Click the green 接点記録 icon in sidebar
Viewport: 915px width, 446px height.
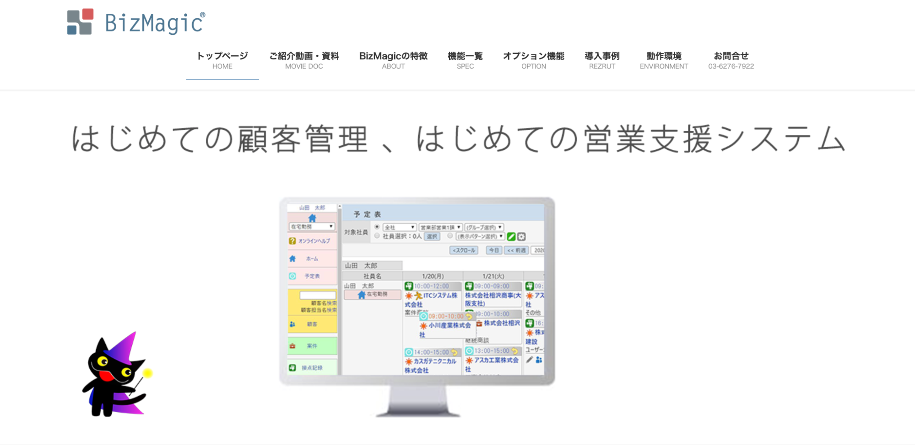click(292, 367)
